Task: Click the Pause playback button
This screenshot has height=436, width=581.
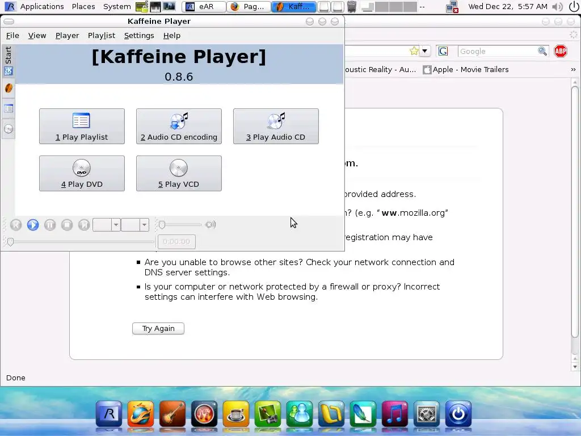Action: click(x=50, y=225)
